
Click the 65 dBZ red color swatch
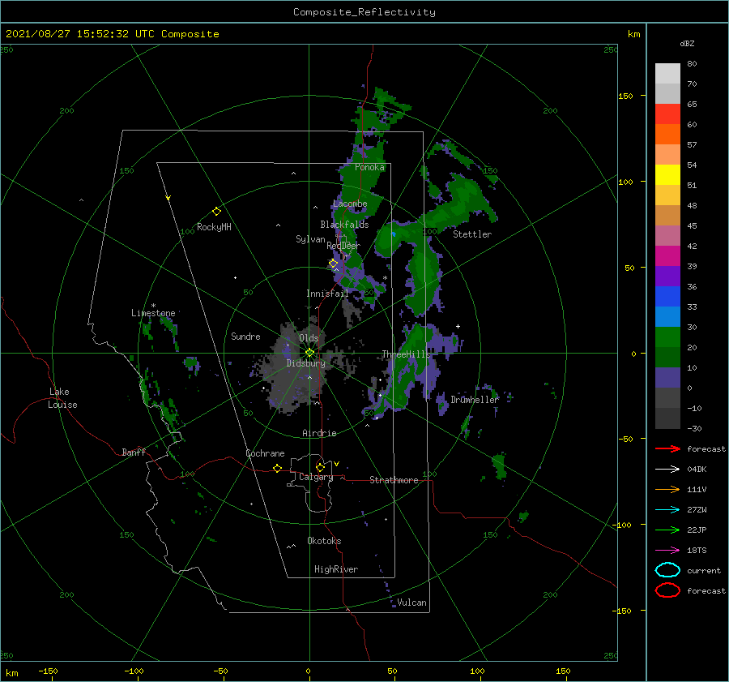pyautogui.click(x=667, y=114)
